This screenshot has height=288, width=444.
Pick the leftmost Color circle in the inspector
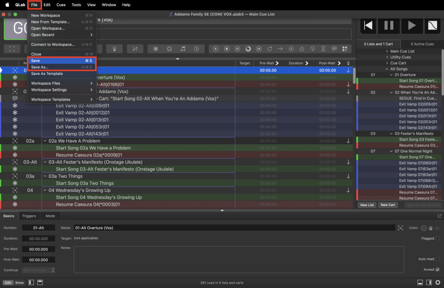coord(424,228)
